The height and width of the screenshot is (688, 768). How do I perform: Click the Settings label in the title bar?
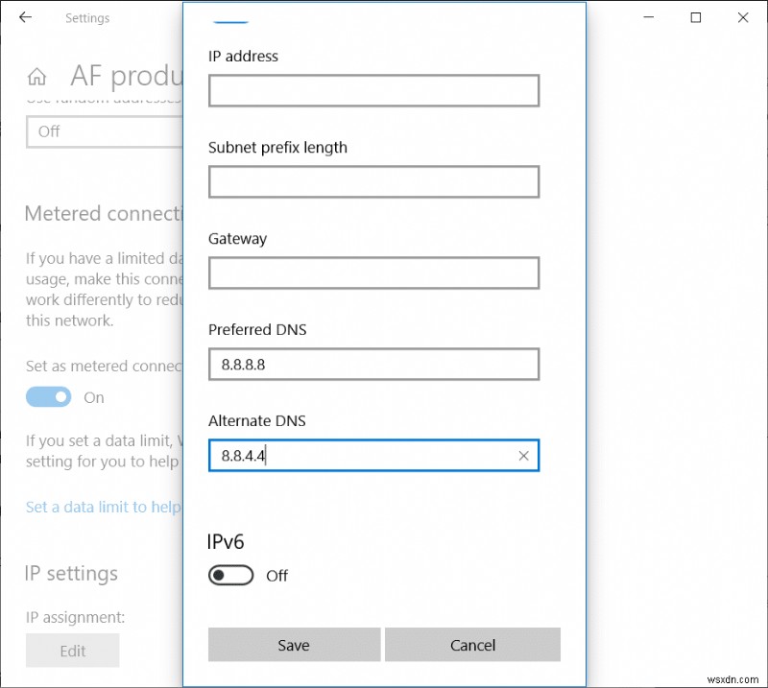[87, 16]
